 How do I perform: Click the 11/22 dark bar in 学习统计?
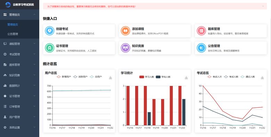(184, 112)
